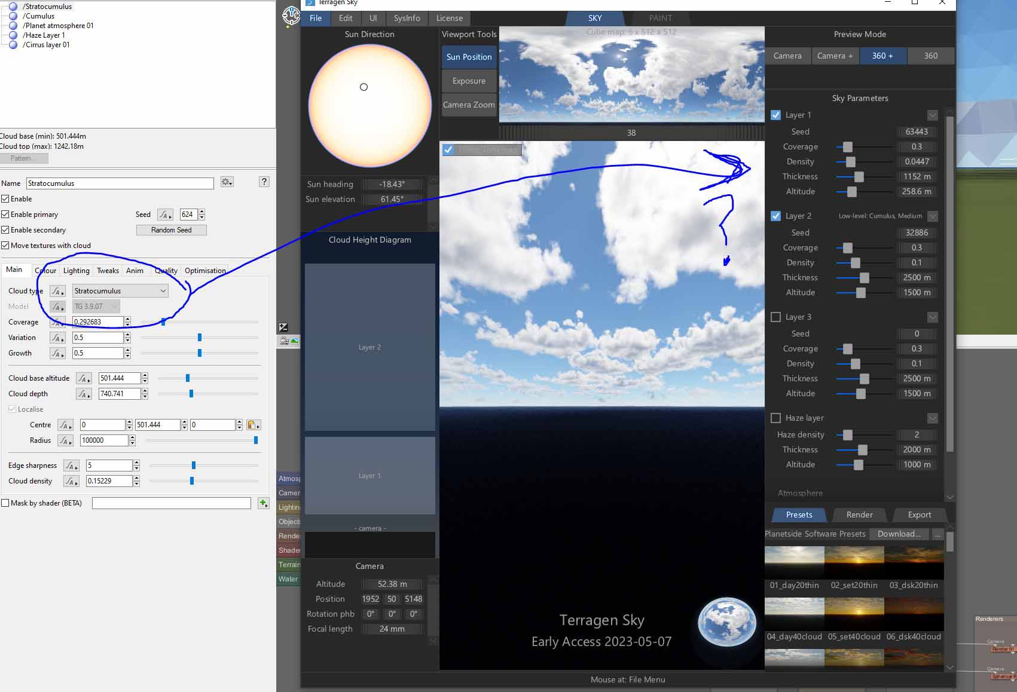Click the animation icon next to Cloud type
Viewport: 1017px width, 692px height.
tap(57, 291)
